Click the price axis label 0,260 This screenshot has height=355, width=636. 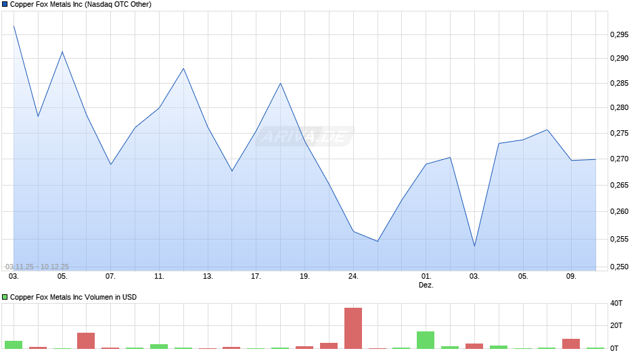pos(619,211)
